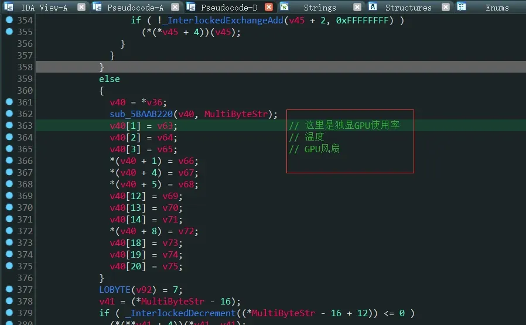Click v40[12] on line 369
526x325 pixels.
(128, 196)
